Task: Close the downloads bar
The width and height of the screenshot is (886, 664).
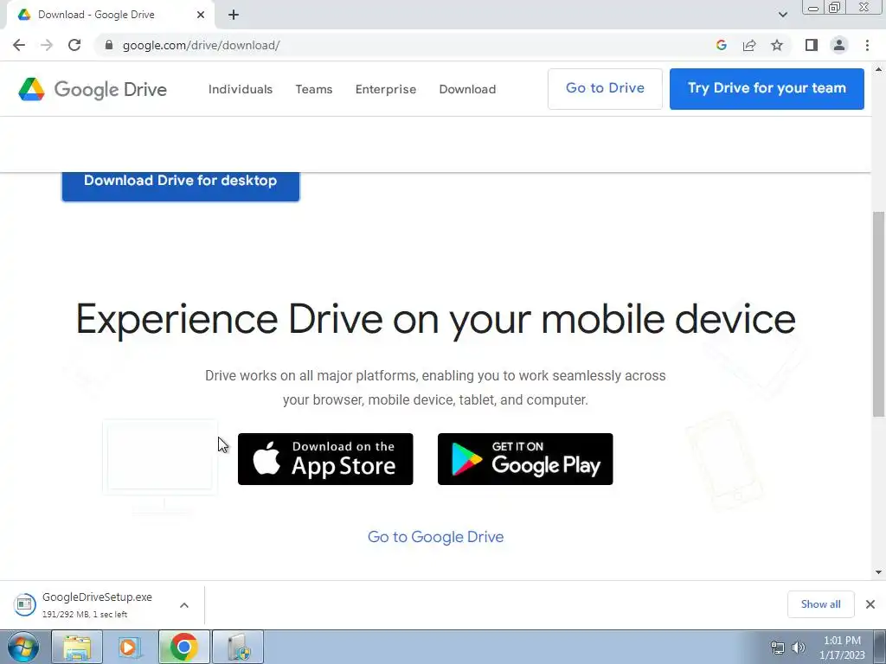Action: click(x=870, y=604)
